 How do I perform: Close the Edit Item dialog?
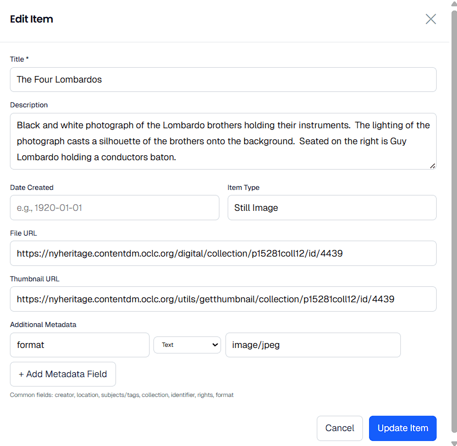click(x=431, y=19)
